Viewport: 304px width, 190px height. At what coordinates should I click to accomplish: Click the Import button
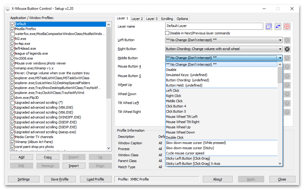(74, 166)
